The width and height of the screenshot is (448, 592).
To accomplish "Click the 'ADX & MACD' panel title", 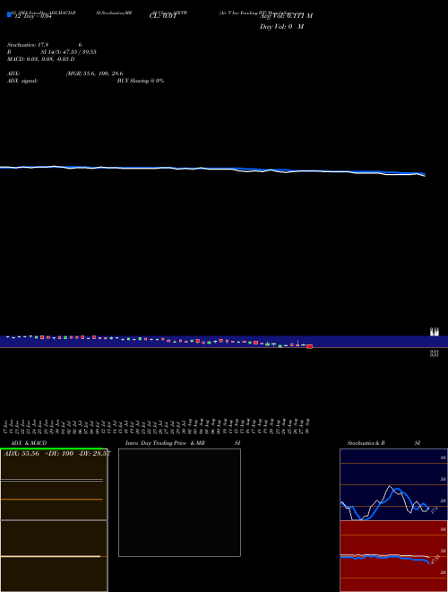I will pos(29,443).
